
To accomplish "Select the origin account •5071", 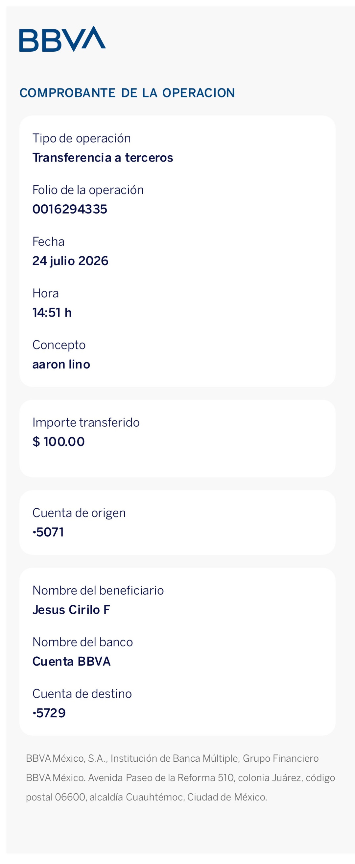I will [48, 532].
